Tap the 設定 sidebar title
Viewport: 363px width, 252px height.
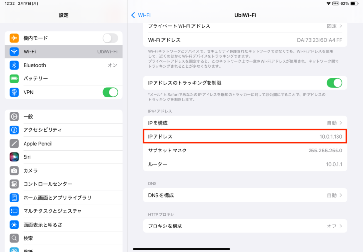63,15
